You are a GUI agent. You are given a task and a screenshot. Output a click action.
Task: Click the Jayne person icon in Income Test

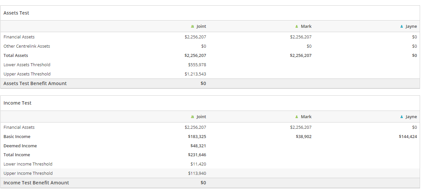coord(402,117)
